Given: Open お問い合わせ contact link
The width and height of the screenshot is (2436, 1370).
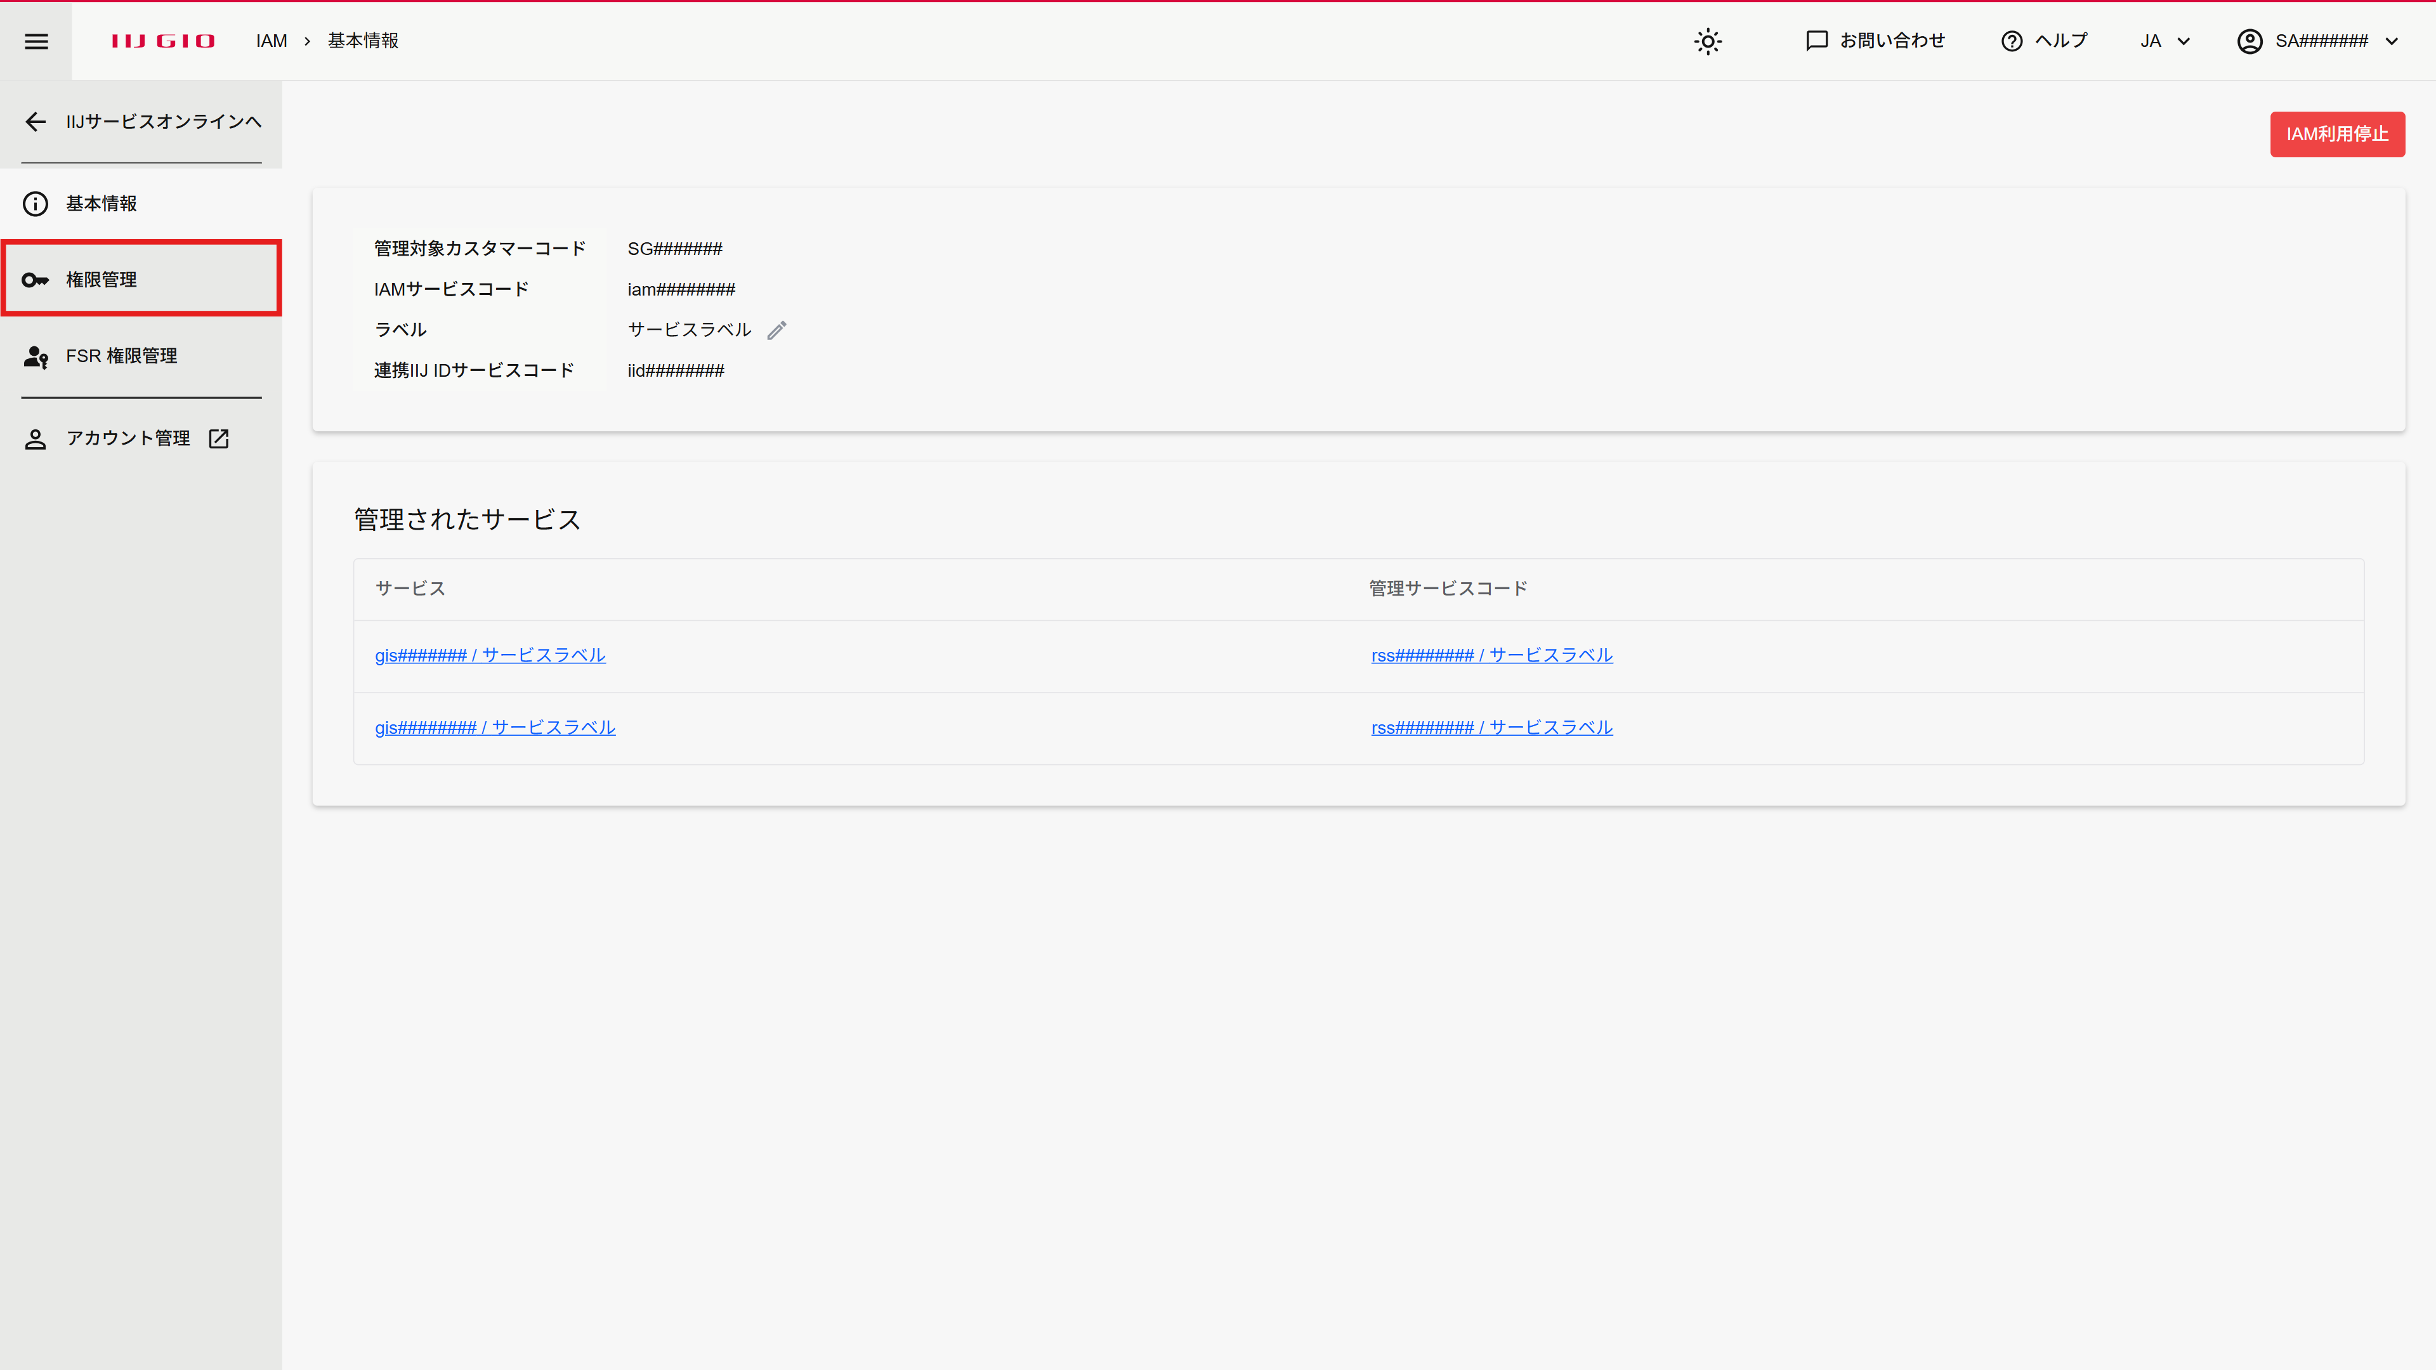Looking at the screenshot, I should [x=1875, y=41].
